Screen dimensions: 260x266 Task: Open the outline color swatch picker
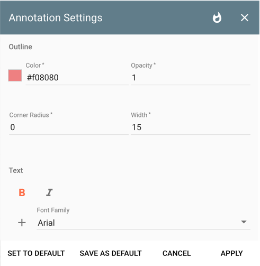(x=15, y=76)
